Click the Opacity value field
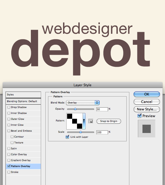Viewport: 165px width, 185px height. pos(102,109)
